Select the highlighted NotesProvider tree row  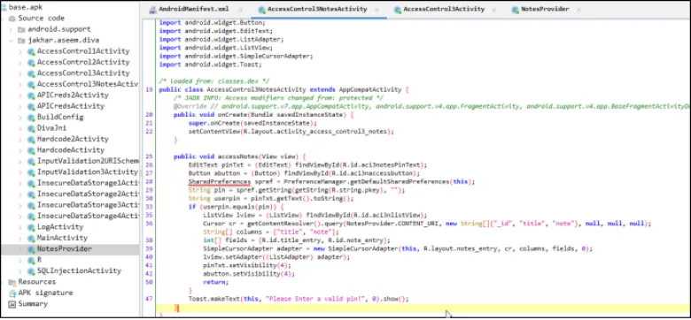click(x=70, y=249)
